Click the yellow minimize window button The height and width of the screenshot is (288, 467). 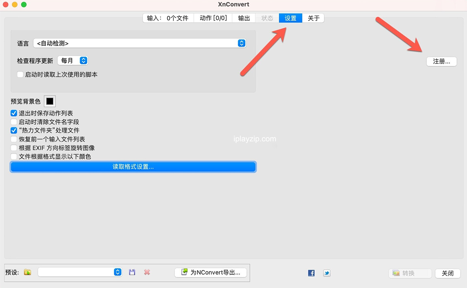click(x=15, y=5)
